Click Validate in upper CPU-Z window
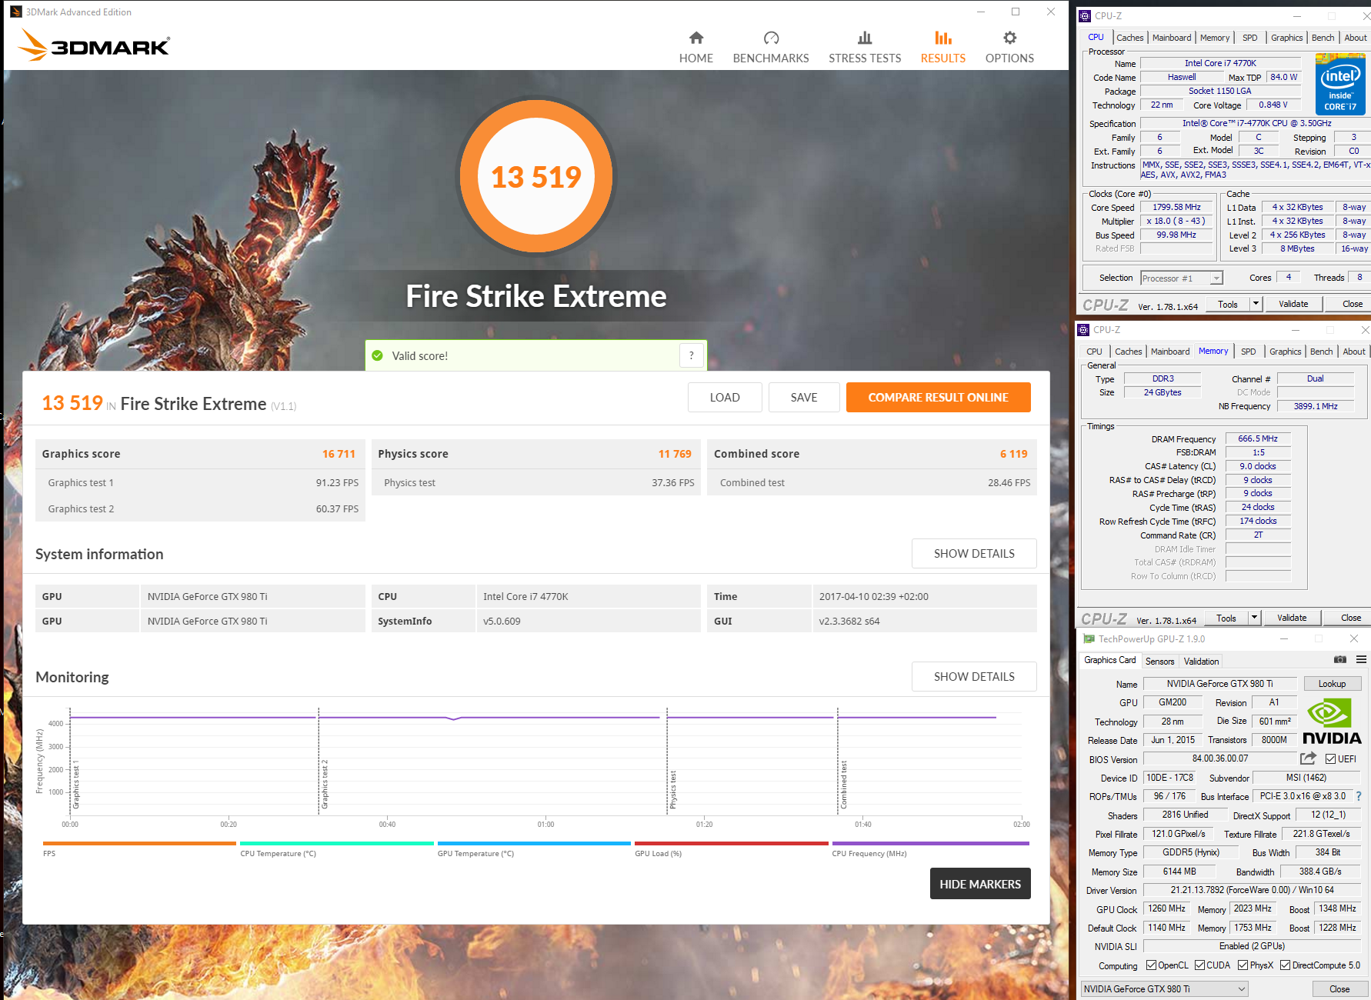1371x1000 pixels. (1293, 304)
